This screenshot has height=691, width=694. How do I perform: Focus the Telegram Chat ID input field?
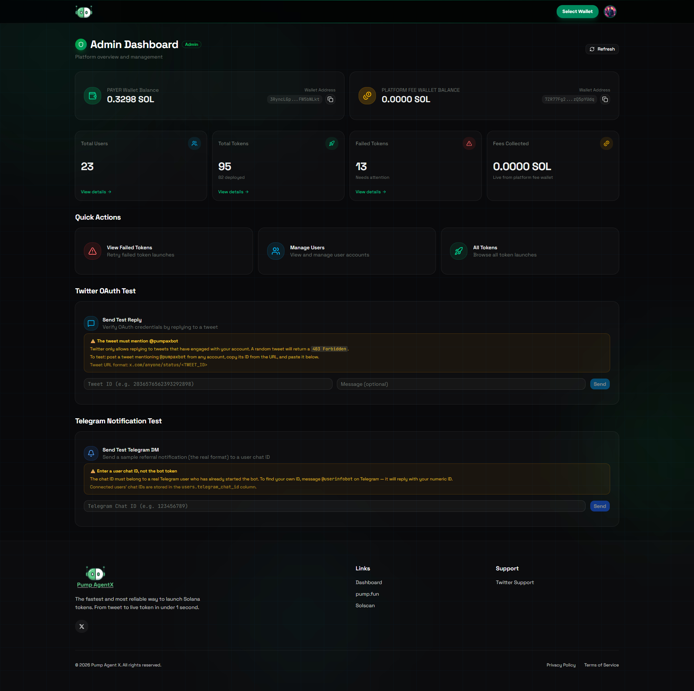click(x=335, y=506)
